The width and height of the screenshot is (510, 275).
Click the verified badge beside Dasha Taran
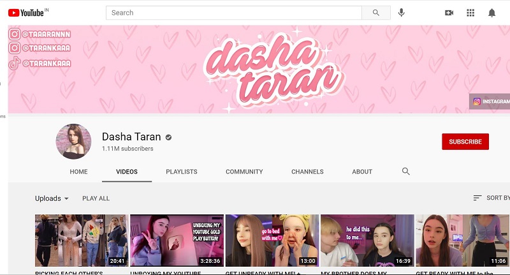point(168,137)
